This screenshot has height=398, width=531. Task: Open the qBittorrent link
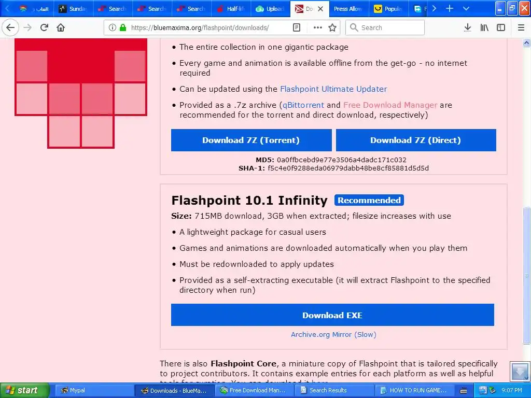tap(303, 105)
